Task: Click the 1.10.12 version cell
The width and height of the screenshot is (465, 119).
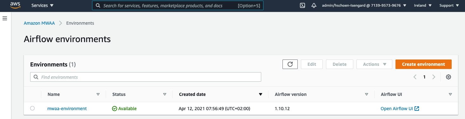Action: tap(282, 109)
